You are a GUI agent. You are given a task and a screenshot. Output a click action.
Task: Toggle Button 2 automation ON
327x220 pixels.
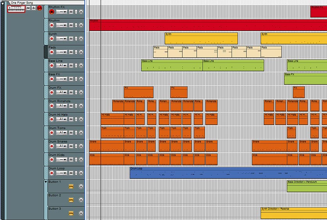(x=71, y=200)
